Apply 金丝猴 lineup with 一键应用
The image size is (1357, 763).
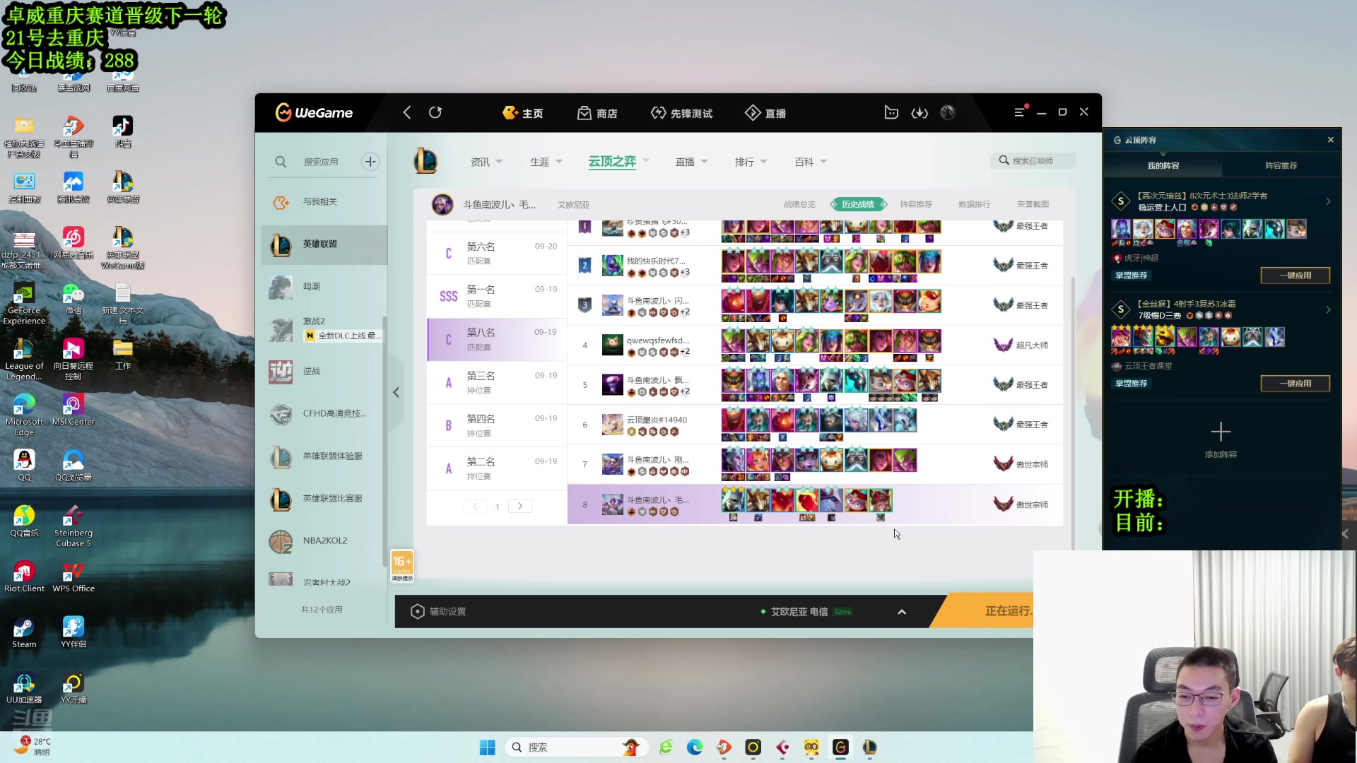tap(1295, 384)
